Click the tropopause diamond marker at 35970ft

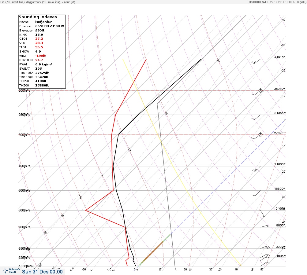260,90
